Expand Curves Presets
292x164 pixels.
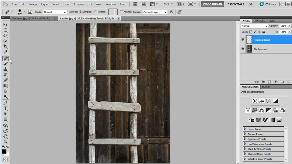click(245, 134)
